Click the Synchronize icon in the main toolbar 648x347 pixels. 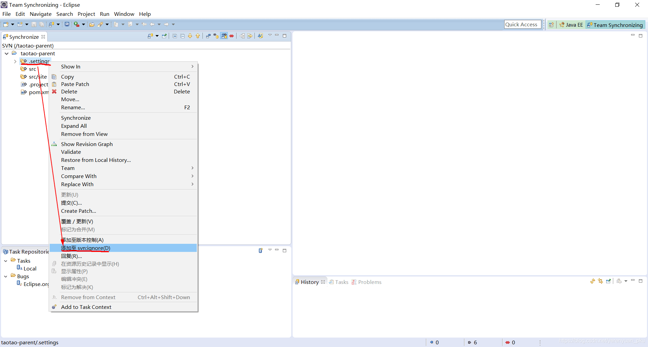51,24
